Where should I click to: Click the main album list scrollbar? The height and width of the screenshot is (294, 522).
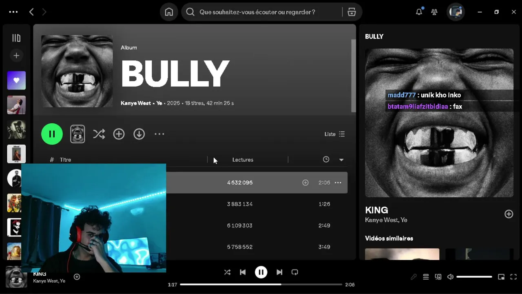point(354,76)
